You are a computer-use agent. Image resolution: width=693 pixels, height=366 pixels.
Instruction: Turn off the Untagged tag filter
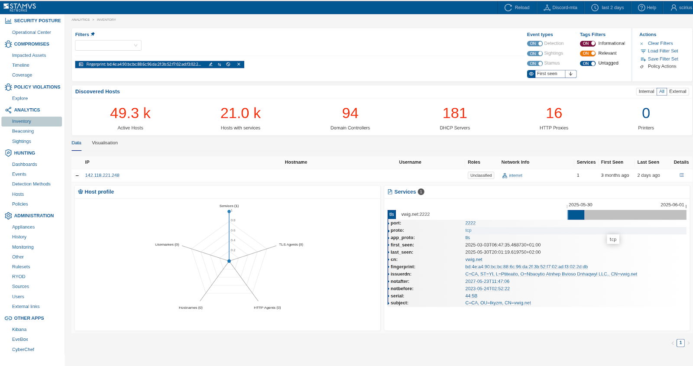(588, 63)
